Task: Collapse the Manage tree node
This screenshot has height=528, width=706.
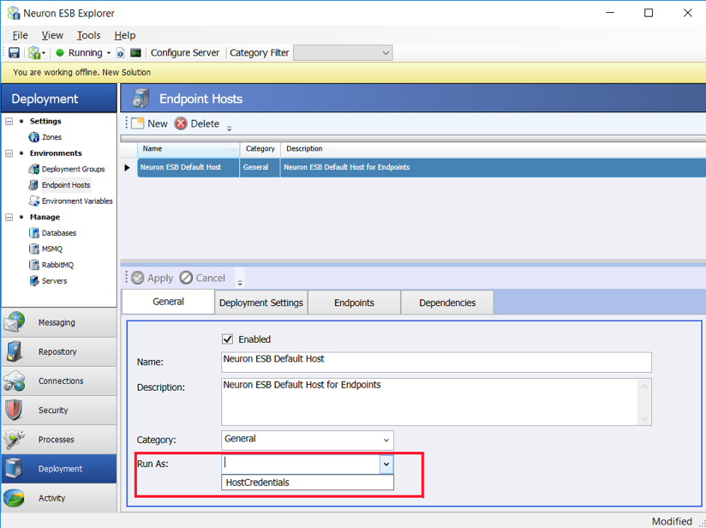Action: point(9,217)
